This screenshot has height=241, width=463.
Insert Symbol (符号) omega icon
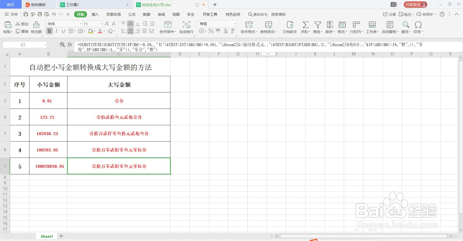pos(418,25)
